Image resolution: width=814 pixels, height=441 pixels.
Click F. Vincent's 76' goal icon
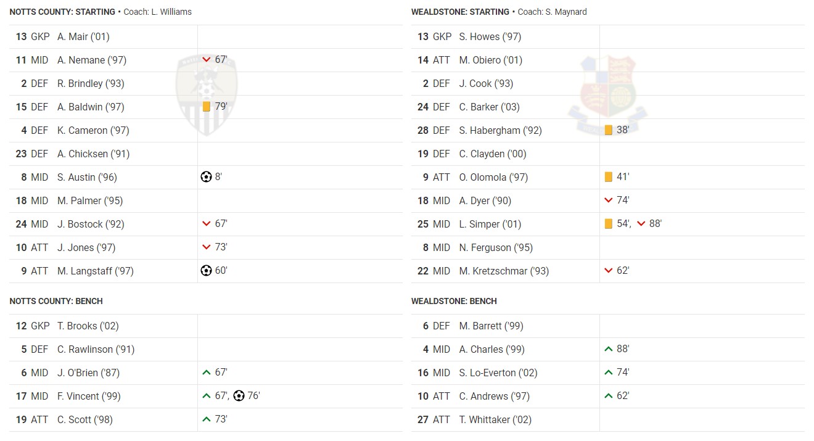239,396
